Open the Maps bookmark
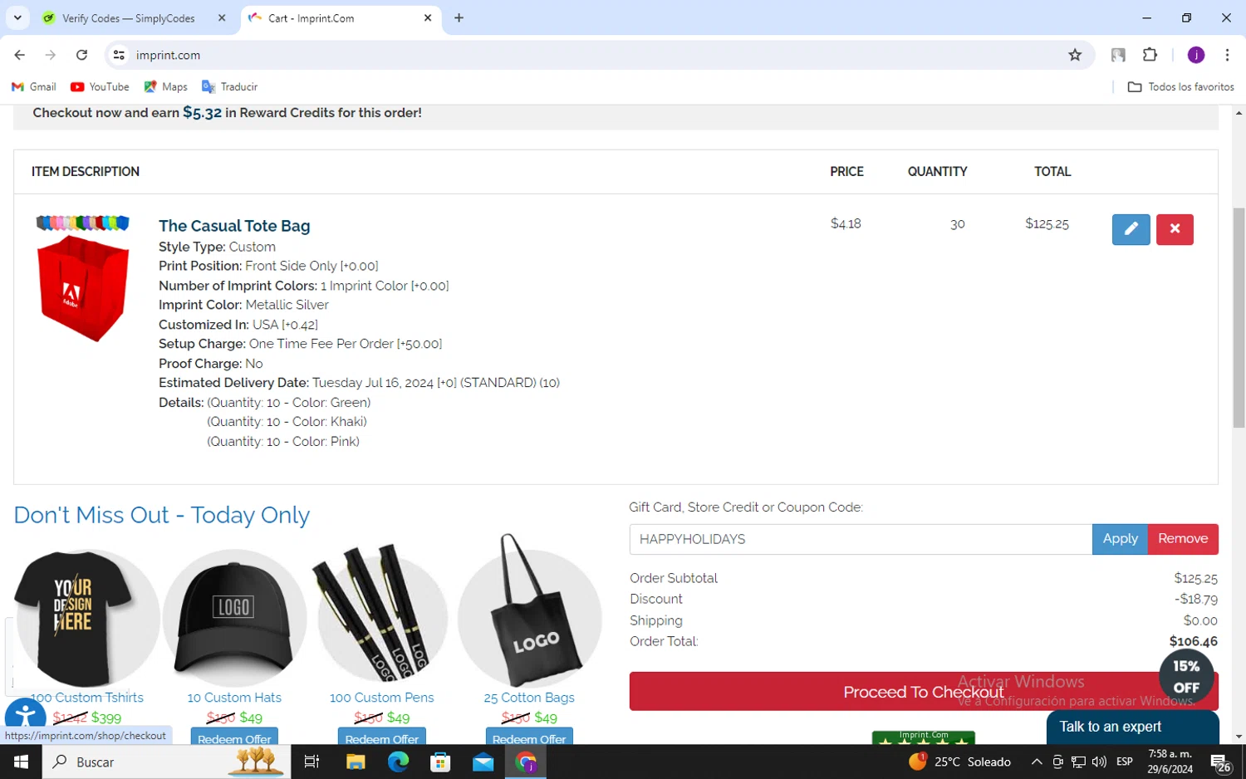Image resolution: width=1246 pixels, height=779 pixels. (165, 86)
